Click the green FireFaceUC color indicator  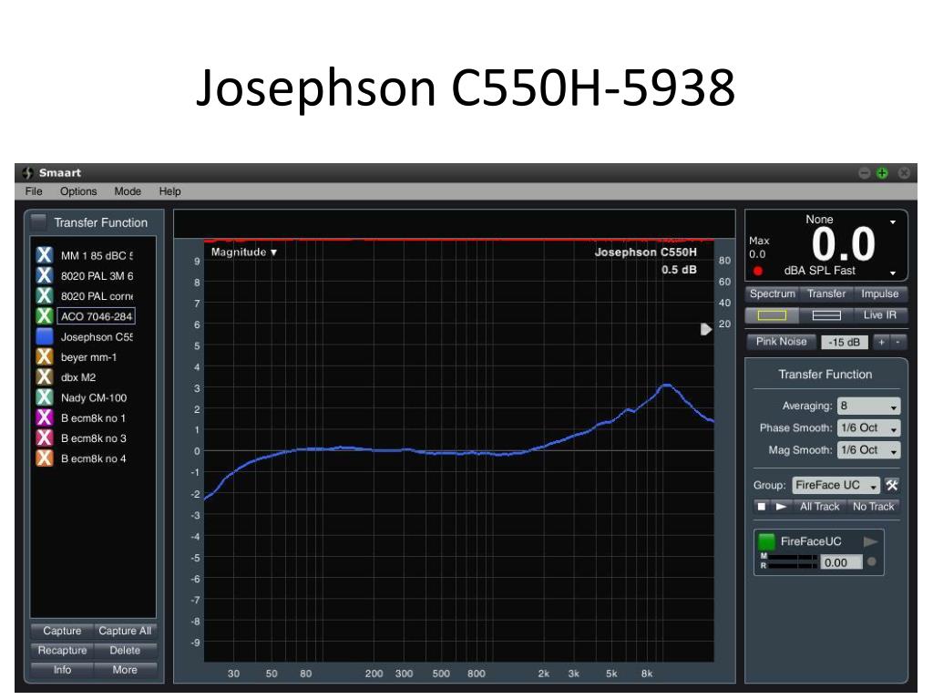[x=766, y=541]
